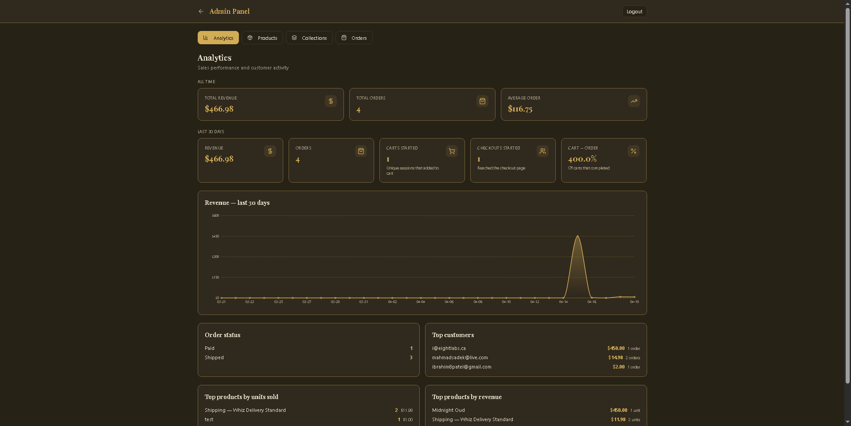Select customer ibrahim8patel@gmail.com
The height and width of the screenshot is (426, 851).
[x=461, y=367]
